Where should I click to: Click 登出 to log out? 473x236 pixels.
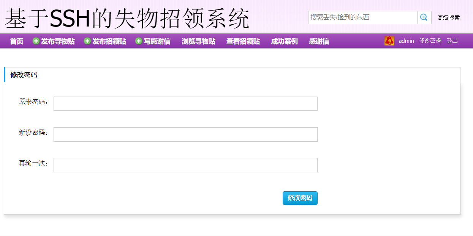(452, 41)
